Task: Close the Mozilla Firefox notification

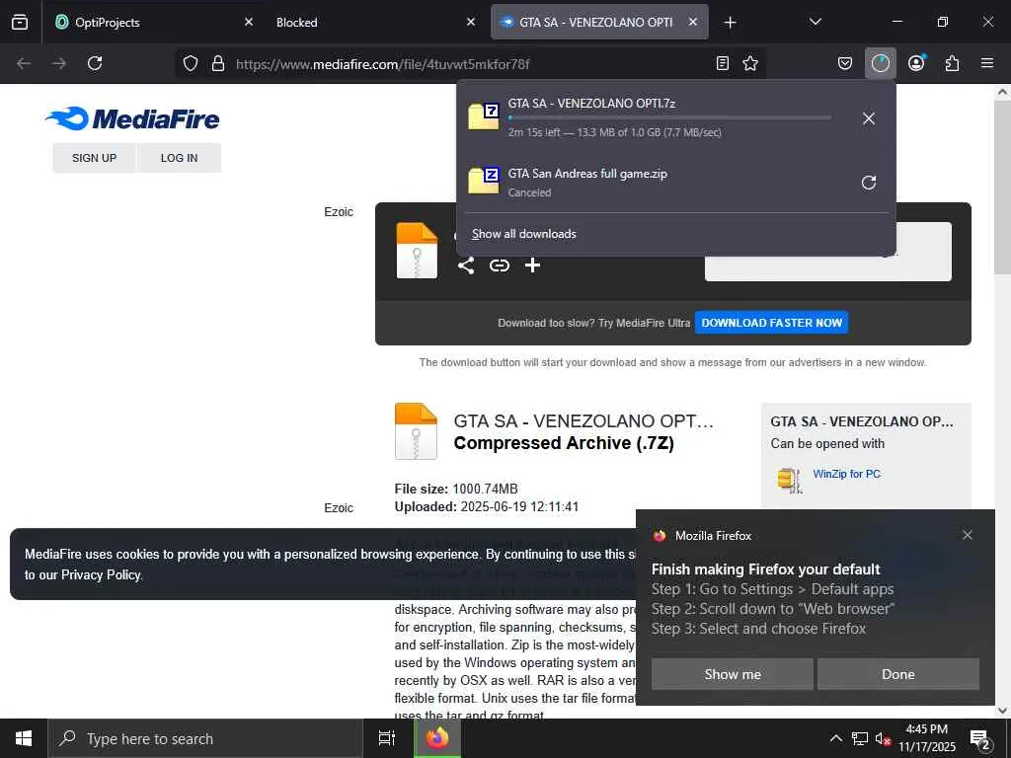Action: coord(968,535)
